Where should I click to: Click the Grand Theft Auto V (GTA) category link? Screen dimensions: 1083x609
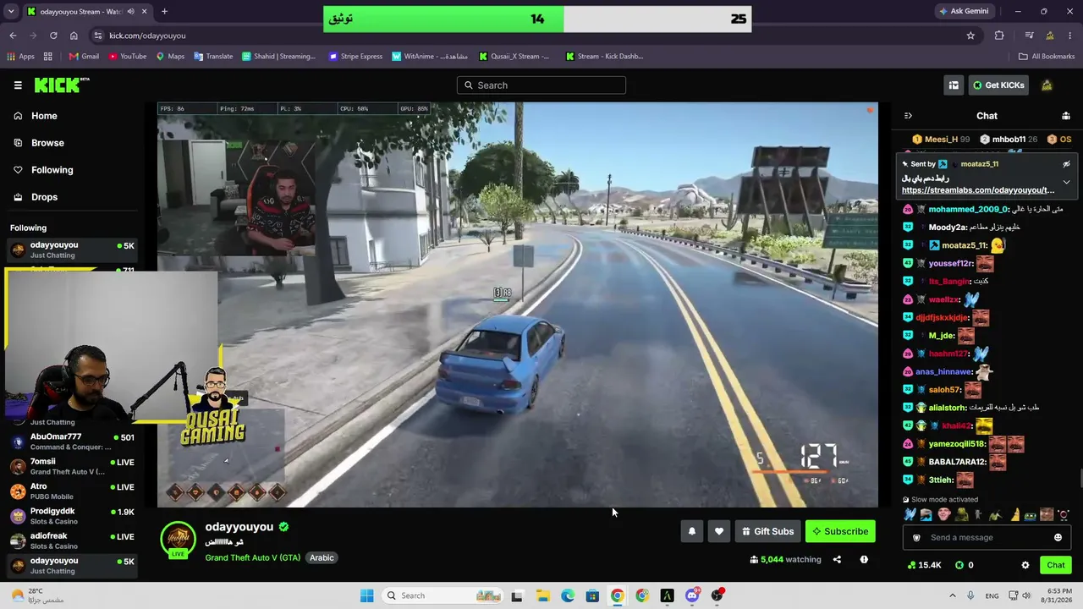point(252,557)
